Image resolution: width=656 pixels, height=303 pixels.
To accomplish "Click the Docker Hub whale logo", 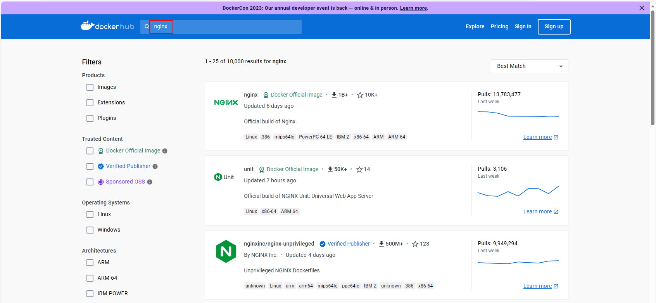I will 107,26.
